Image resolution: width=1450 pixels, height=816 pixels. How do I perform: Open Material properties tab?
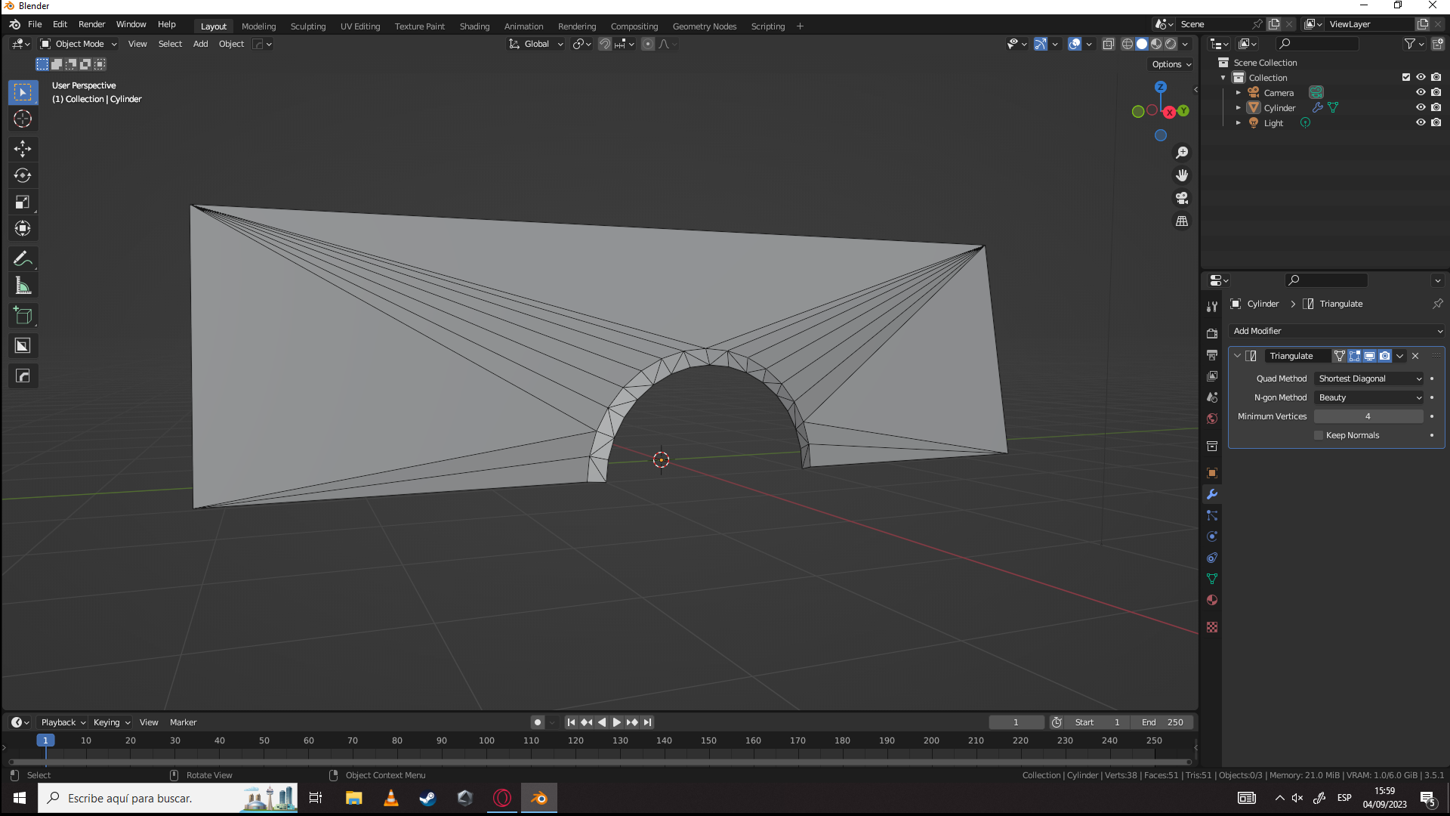[1212, 600]
